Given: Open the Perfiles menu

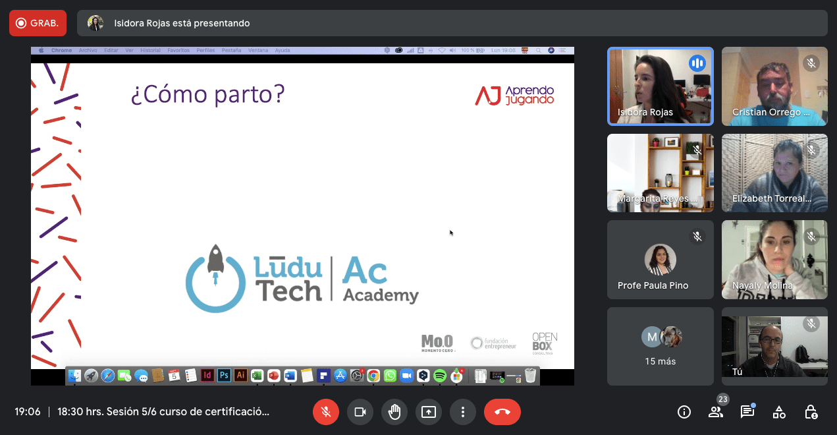Looking at the screenshot, I should 205,50.
